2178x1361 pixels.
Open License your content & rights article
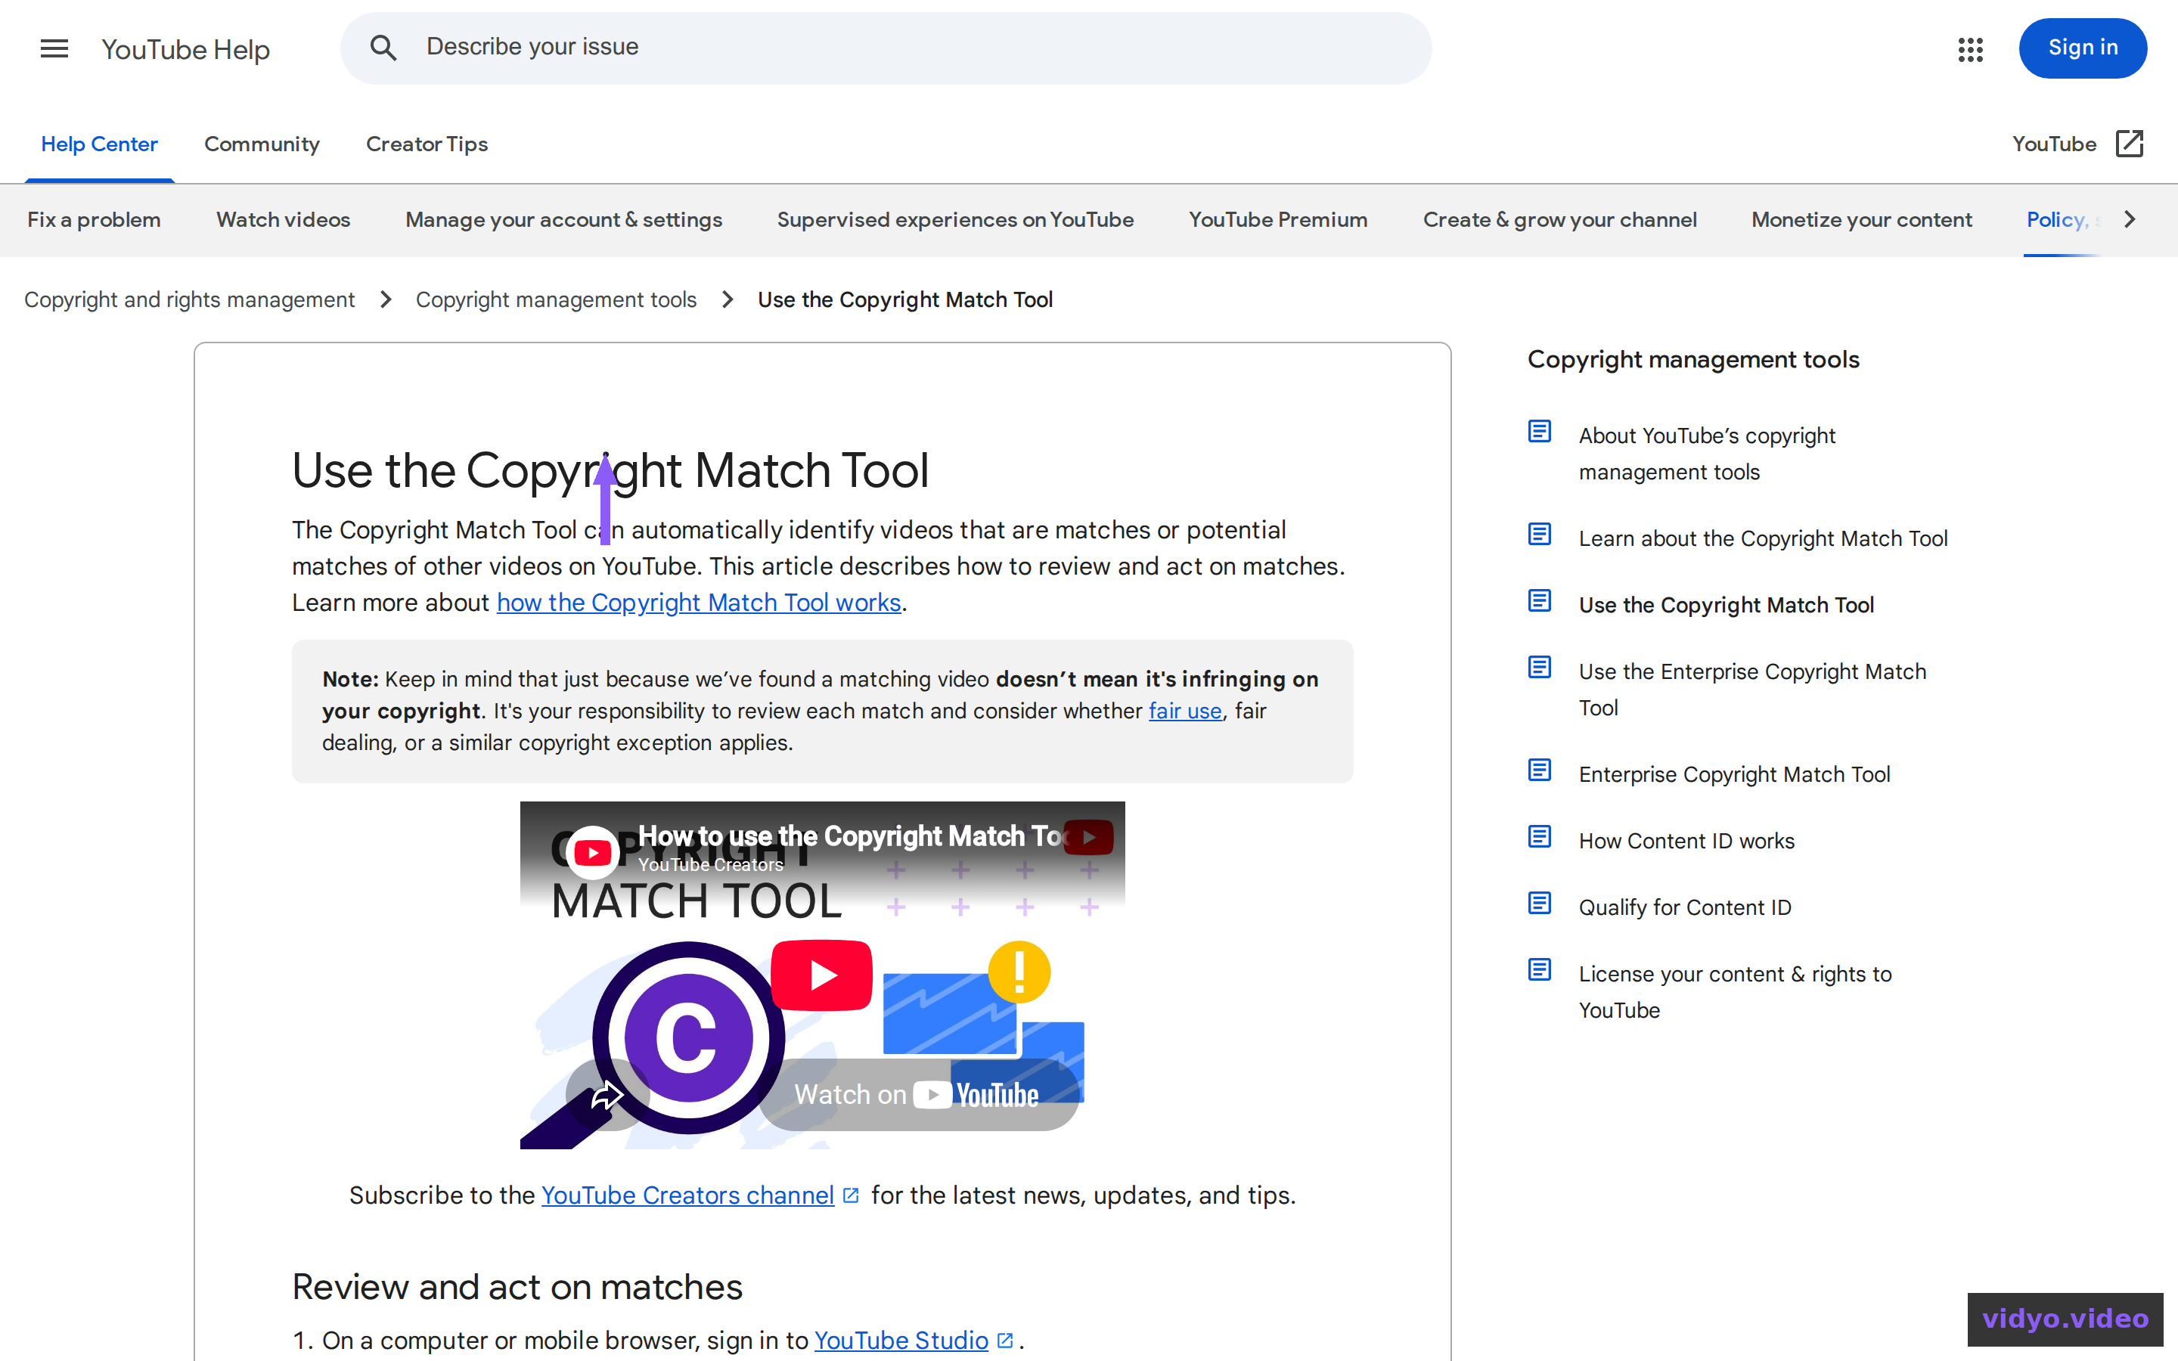[x=1734, y=992]
